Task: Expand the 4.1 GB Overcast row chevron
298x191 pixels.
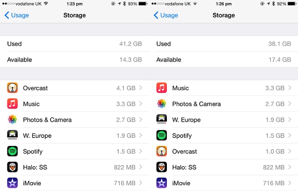Action: pos(141,88)
